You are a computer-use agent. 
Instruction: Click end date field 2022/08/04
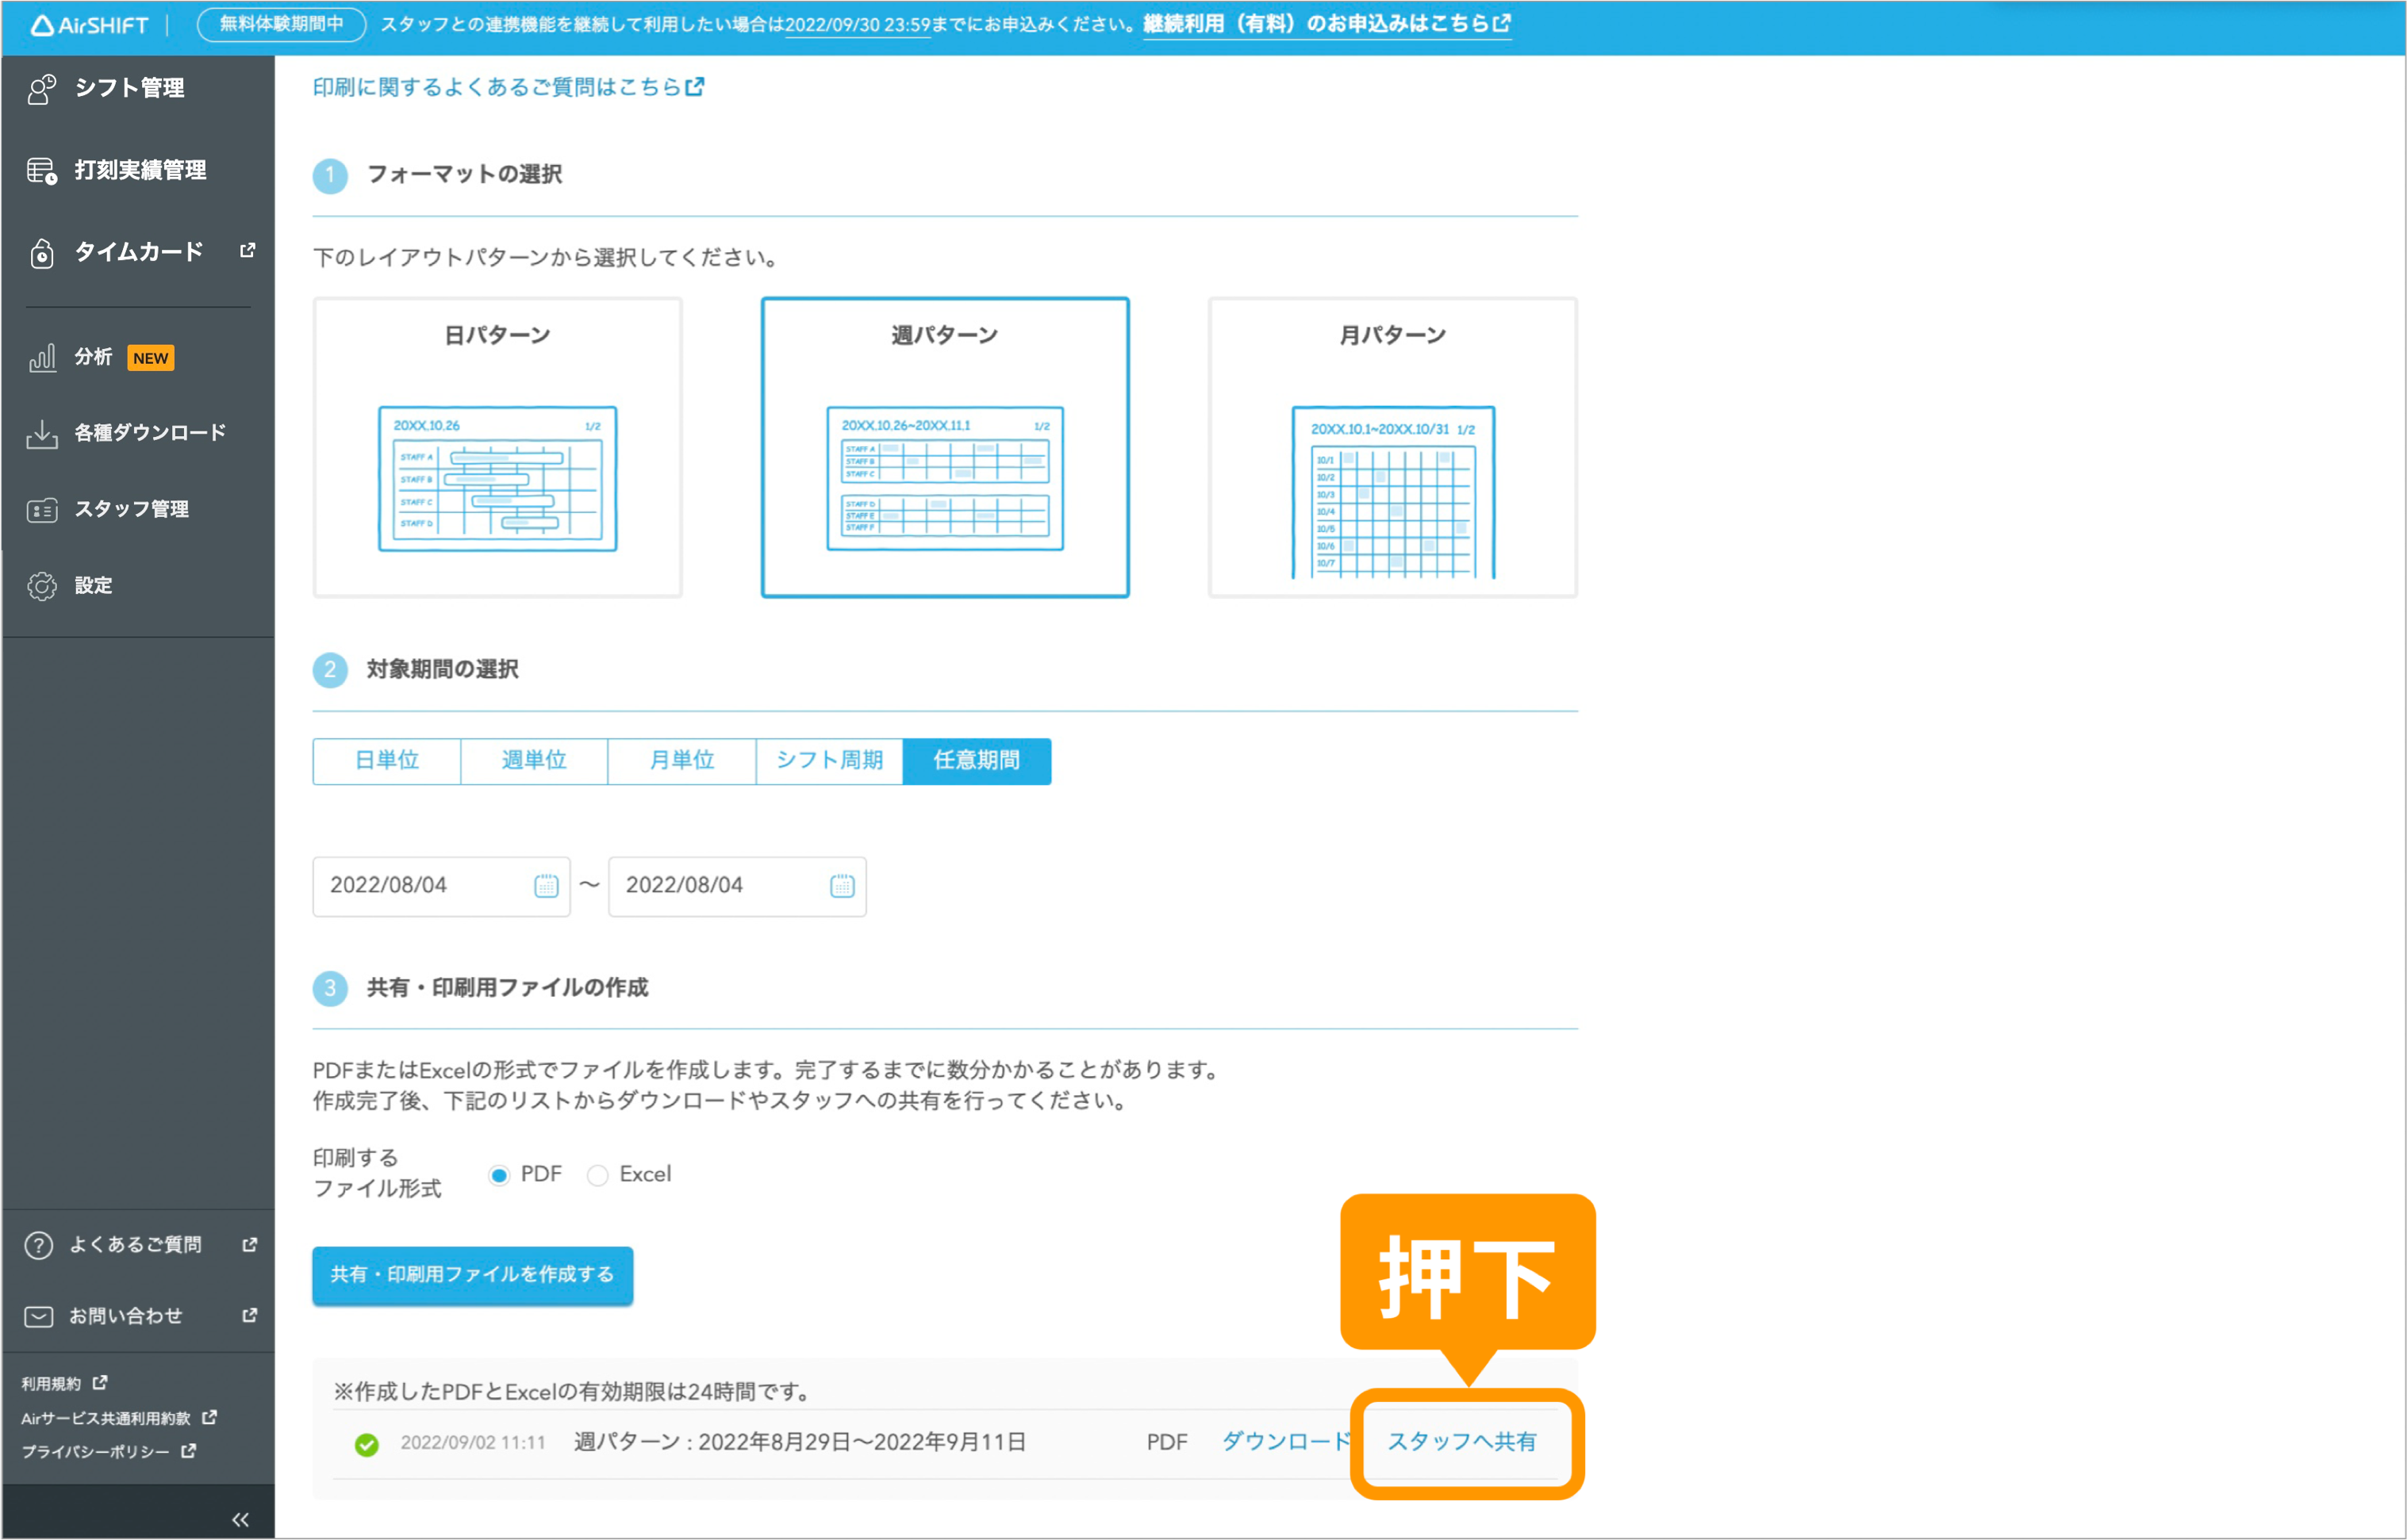737,886
